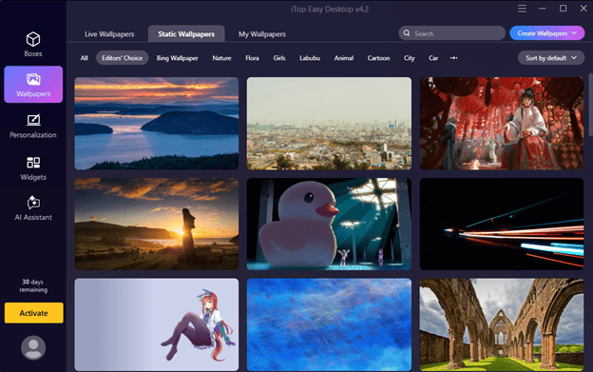The image size is (593, 372).
Task: Open the My Wallpapers tab
Action: pos(262,34)
